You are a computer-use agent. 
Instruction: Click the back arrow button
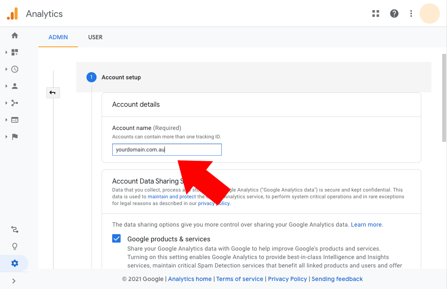coord(53,93)
